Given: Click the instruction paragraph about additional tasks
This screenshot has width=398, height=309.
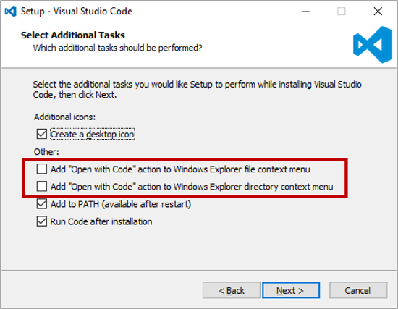Looking at the screenshot, I should (198, 90).
